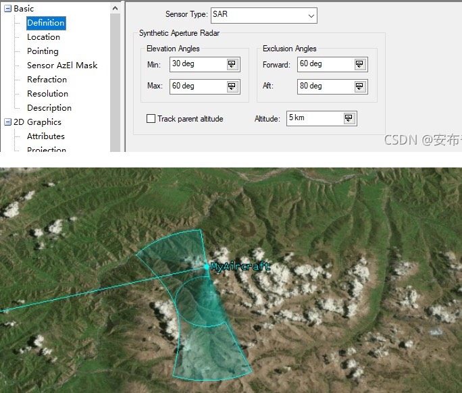Image resolution: width=462 pixels, height=393 pixels.
Task: Click the aircraft marker dot on map
Action: (207, 267)
